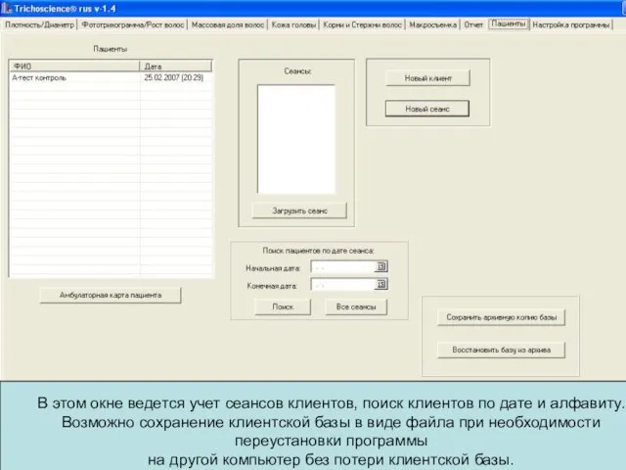Select patient row А-тест контроль

pos(73,77)
